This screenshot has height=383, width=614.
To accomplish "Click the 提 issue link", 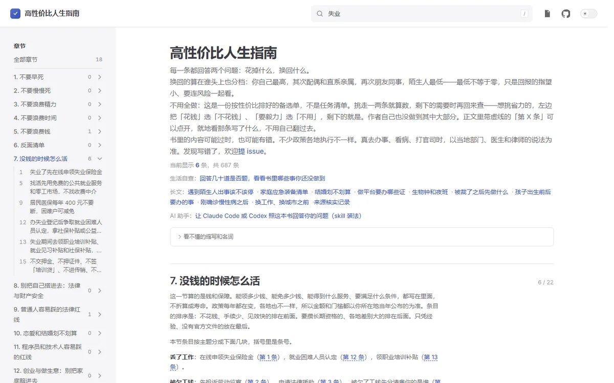I will click(251, 151).
